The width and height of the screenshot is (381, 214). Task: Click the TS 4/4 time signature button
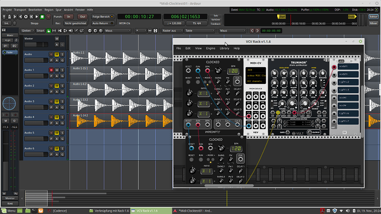[197, 23]
